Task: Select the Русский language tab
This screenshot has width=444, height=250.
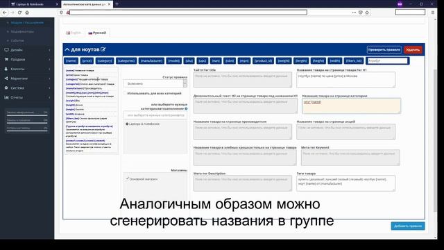Action: [97, 33]
